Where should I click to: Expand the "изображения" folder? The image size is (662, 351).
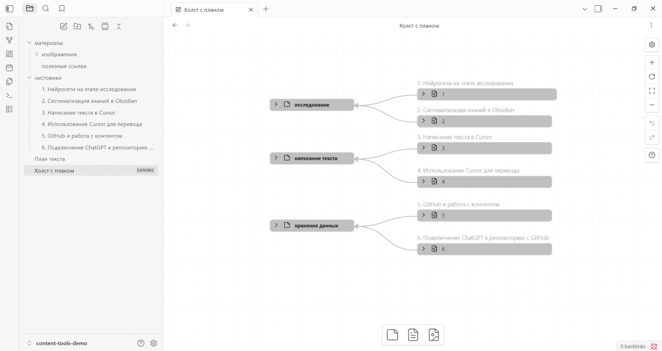36,54
